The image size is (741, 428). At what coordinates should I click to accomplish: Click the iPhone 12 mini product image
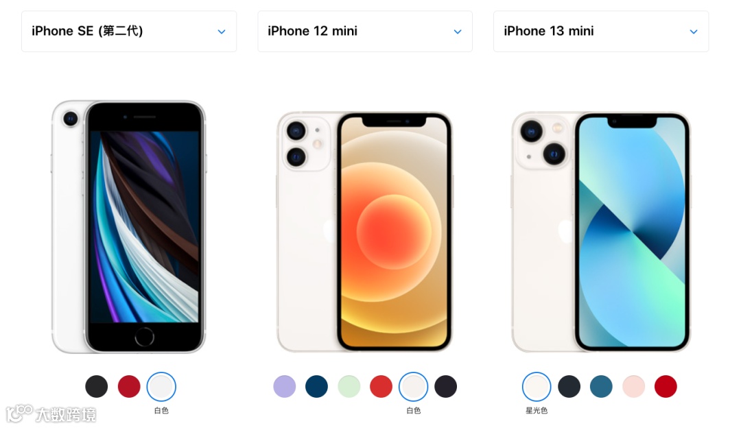point(364,232)
